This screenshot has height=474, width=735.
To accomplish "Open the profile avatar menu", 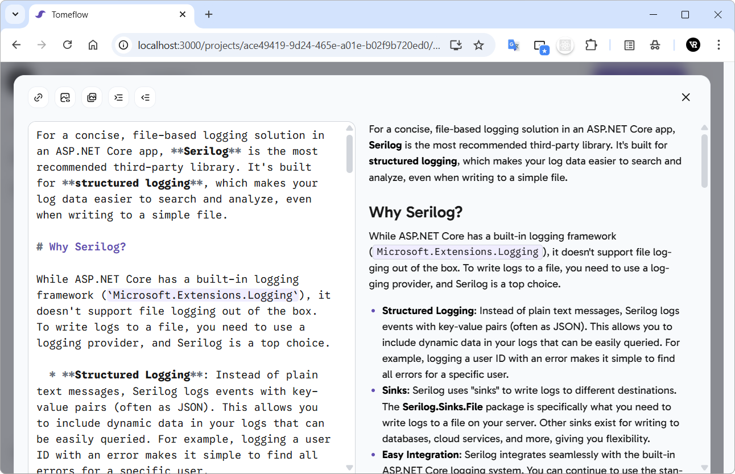I will click(x=693, y=45).
